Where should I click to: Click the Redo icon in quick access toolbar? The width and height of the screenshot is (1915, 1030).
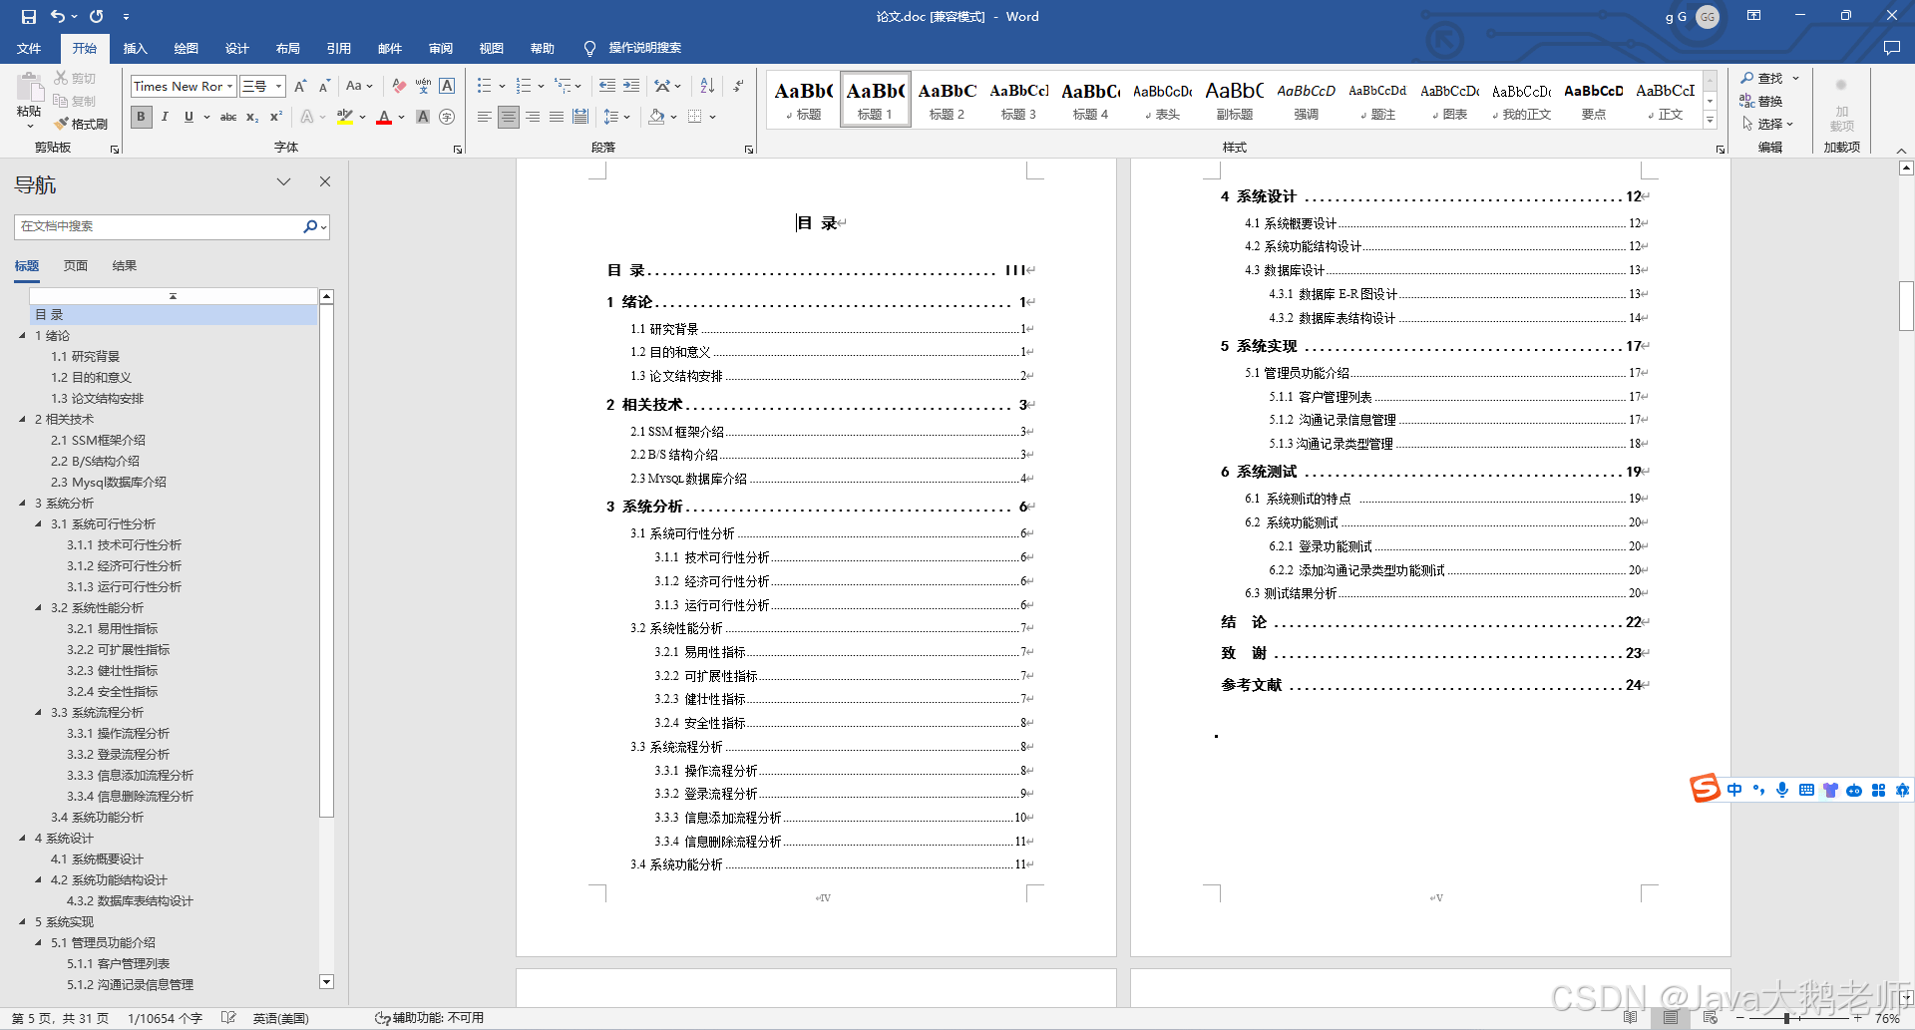[x=97, y=16]
